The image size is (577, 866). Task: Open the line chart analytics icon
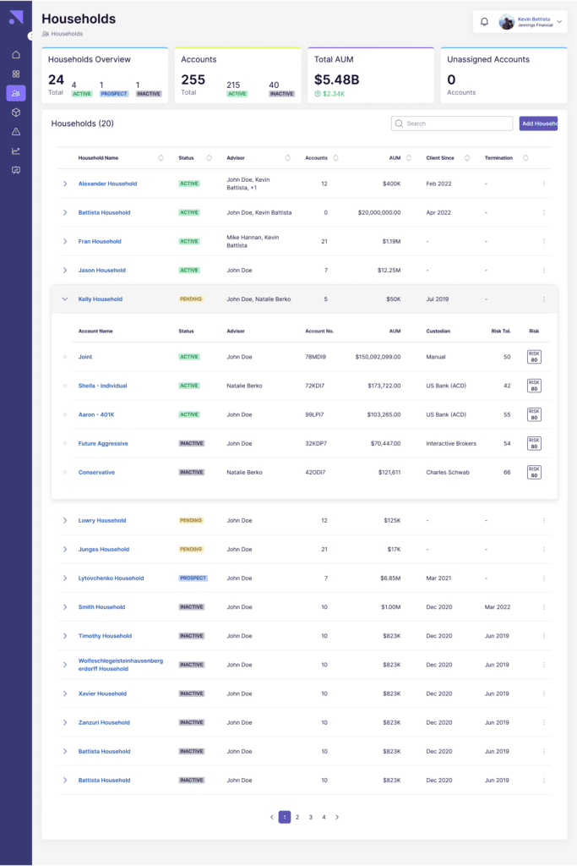15,151
